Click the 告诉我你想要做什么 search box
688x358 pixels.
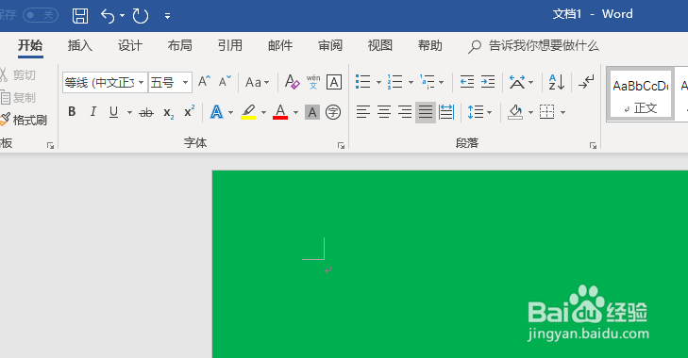[x=533, y=45]
